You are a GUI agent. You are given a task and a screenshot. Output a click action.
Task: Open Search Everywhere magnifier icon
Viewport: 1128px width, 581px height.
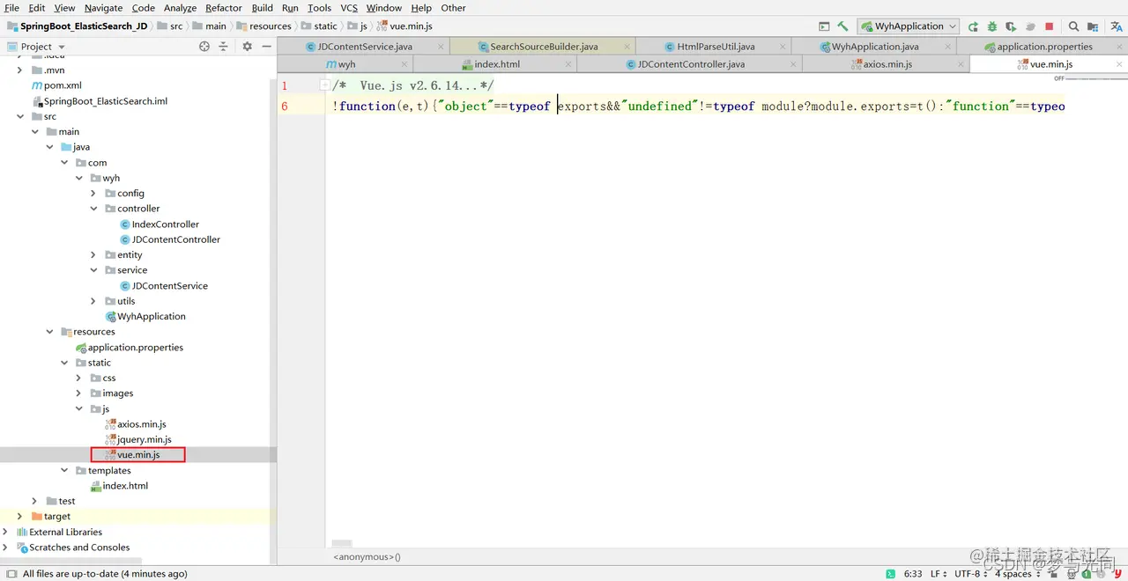click(1073, 26)
